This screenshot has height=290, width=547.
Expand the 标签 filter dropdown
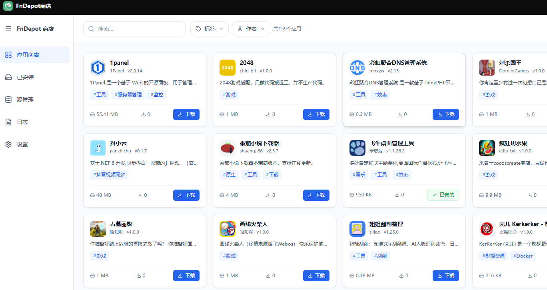pyautogui.click(x=210, y=29)
